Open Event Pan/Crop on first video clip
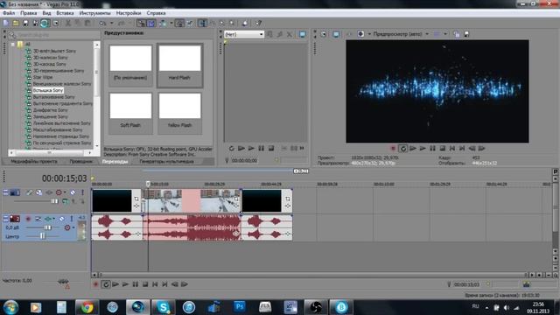The image size is (560, 315). [136, 199]
